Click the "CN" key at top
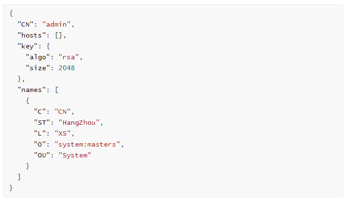This screenshot has width=347, height=202. (x=26, y=24)
